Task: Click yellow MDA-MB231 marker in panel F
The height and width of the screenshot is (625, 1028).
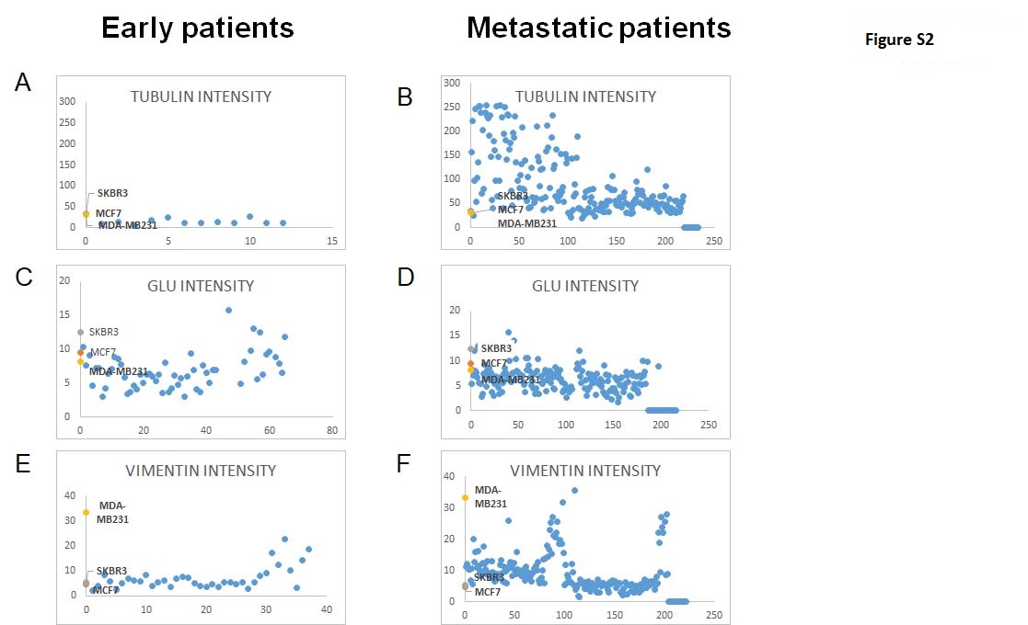Action: (x=466, y=497)
